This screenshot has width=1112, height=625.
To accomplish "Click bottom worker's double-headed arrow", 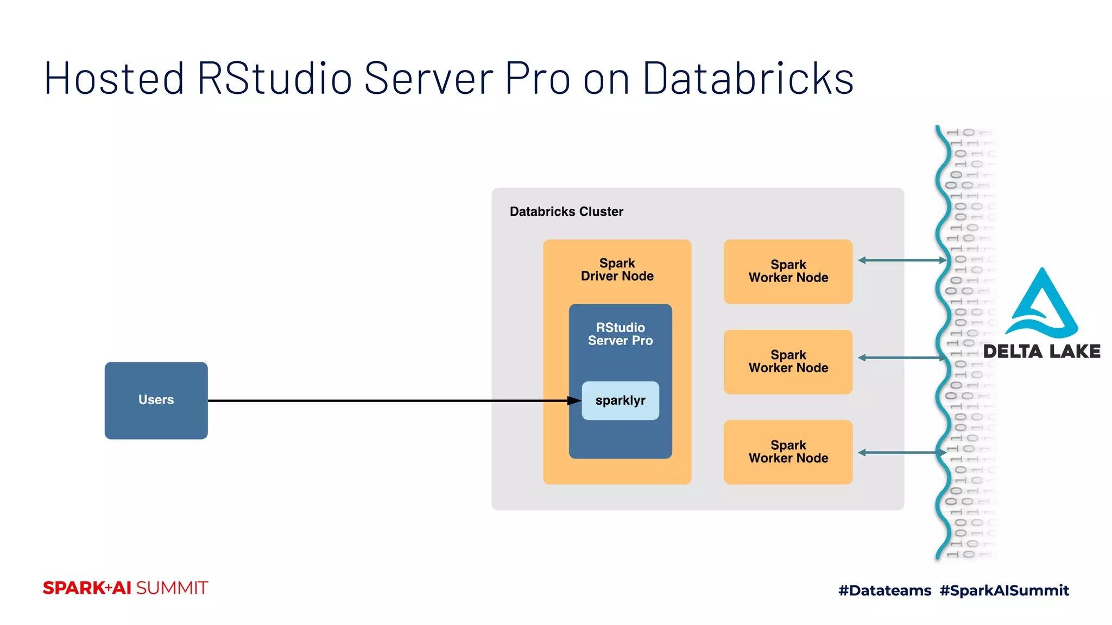I will click(902, 452).
